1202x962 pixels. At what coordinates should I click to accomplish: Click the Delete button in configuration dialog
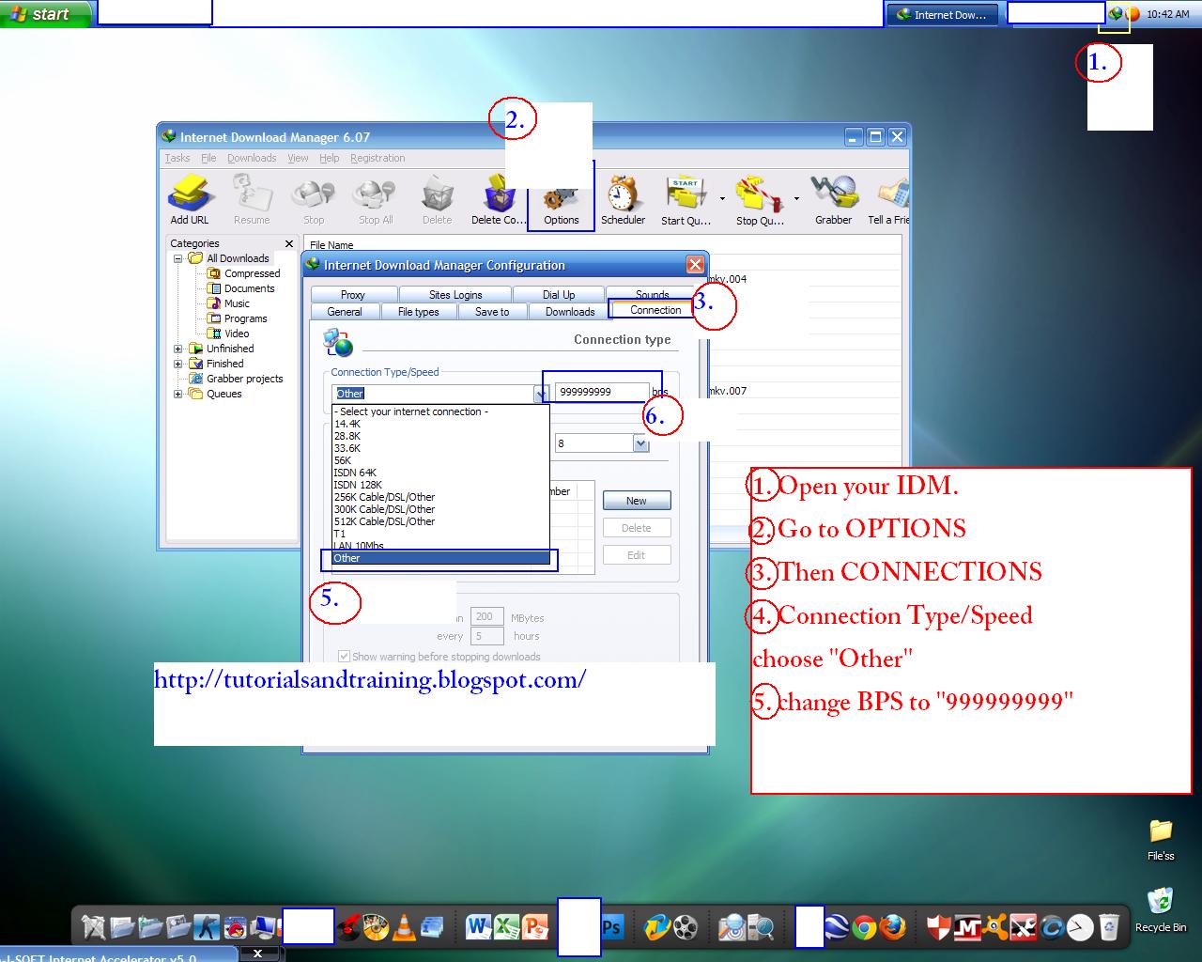click(637, 528)
